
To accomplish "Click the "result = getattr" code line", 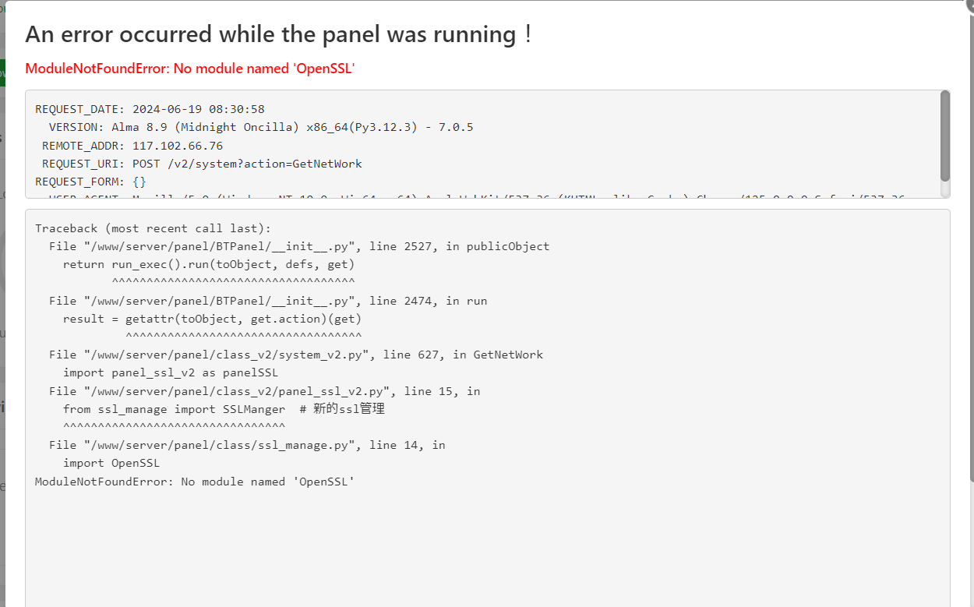I will click(x=212, y=319).
